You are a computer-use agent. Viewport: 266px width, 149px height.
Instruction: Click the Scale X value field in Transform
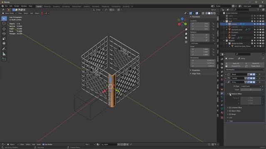click(200, 49)
